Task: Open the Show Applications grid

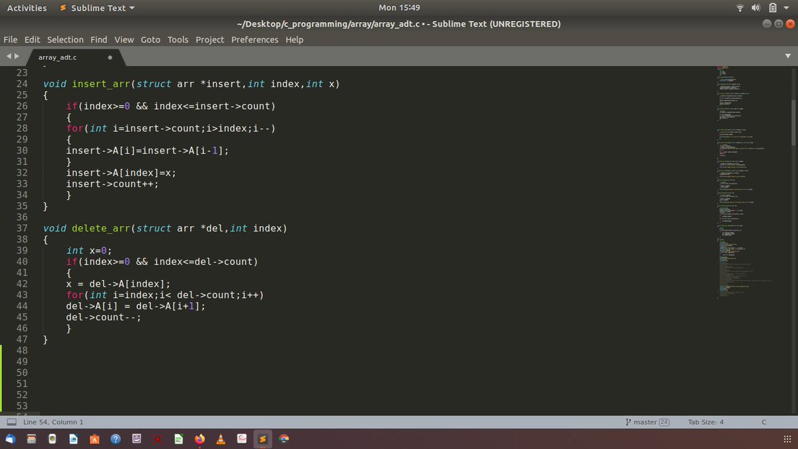Action: [x=788, y=439]
